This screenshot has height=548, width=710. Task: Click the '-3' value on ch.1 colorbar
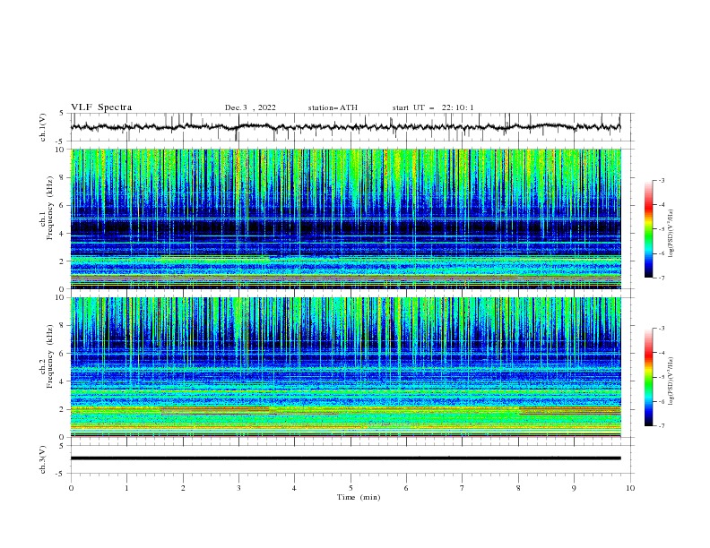(x=661, y=180)
